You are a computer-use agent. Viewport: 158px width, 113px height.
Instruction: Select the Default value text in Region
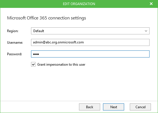(39, 31)
